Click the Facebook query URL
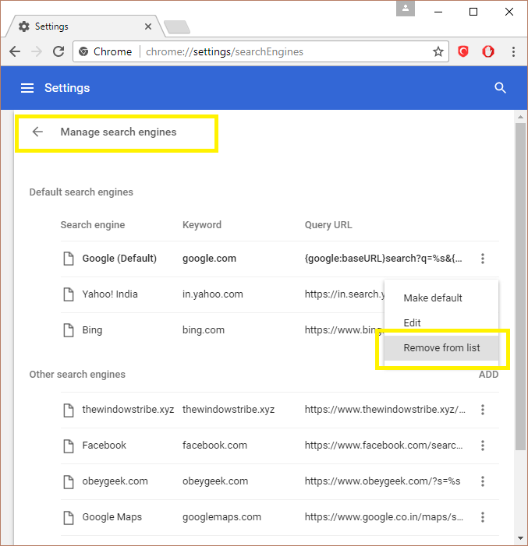528x546 pixels. point(384,446)
